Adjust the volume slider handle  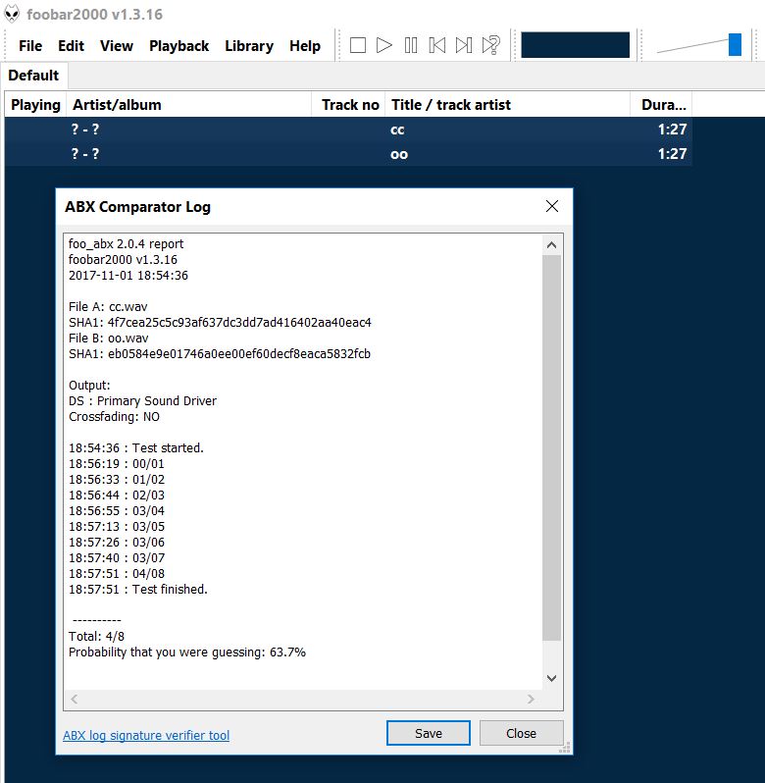pos(735,44)
